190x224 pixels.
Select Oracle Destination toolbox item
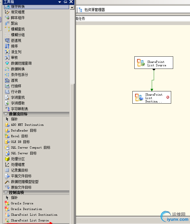point(23,209)
